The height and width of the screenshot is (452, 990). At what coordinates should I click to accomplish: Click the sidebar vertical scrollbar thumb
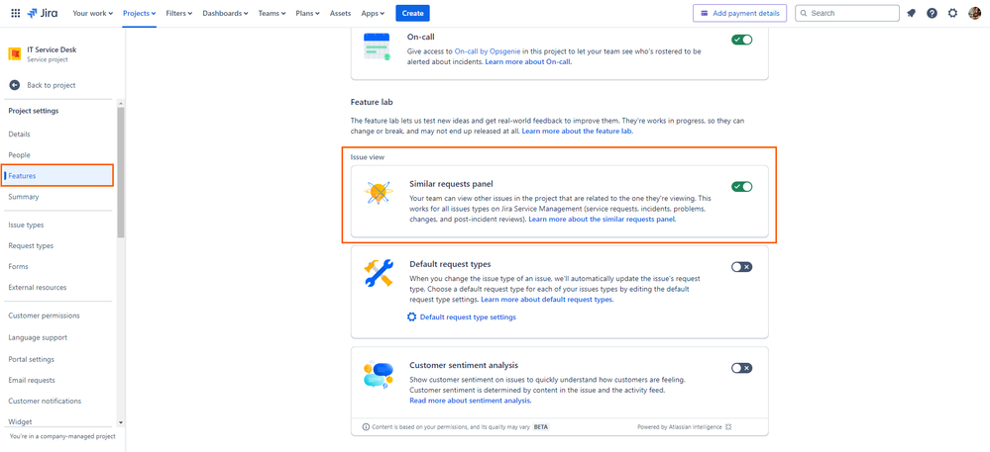tap(121, 171)
